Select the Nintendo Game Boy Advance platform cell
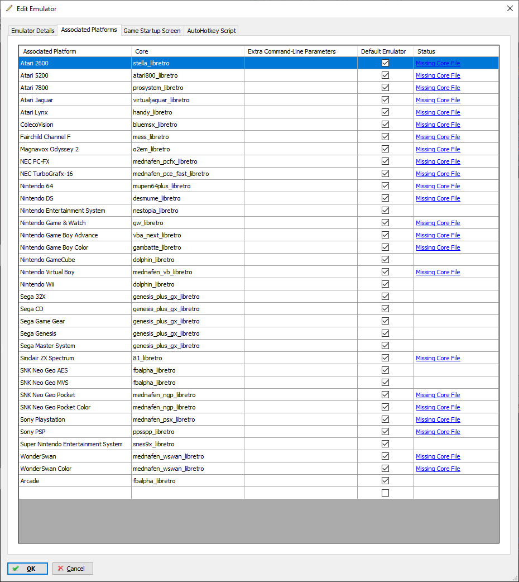 pos(75,235)
